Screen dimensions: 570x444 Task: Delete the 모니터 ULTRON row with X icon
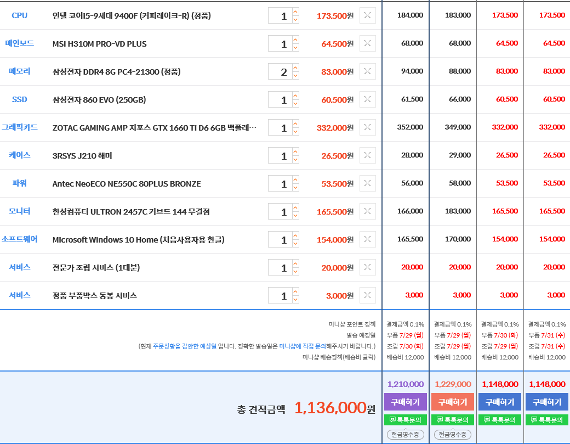click(368, 211)
